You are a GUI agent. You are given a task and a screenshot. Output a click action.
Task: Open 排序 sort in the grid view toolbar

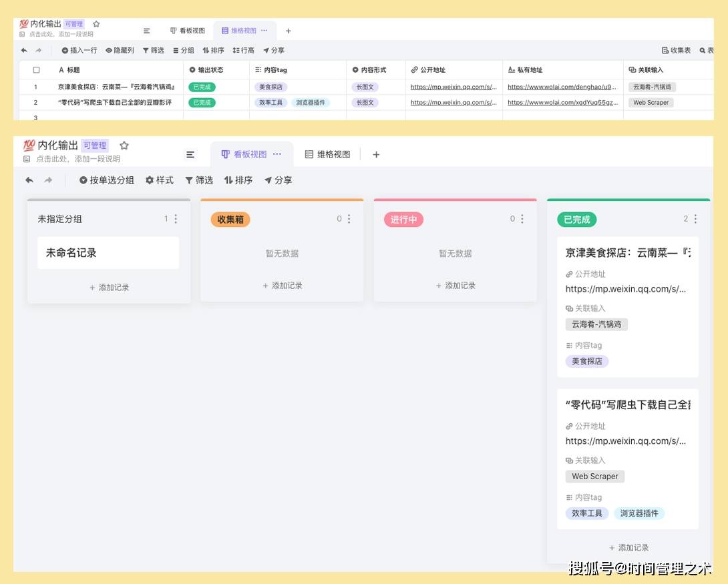(213, 50)
